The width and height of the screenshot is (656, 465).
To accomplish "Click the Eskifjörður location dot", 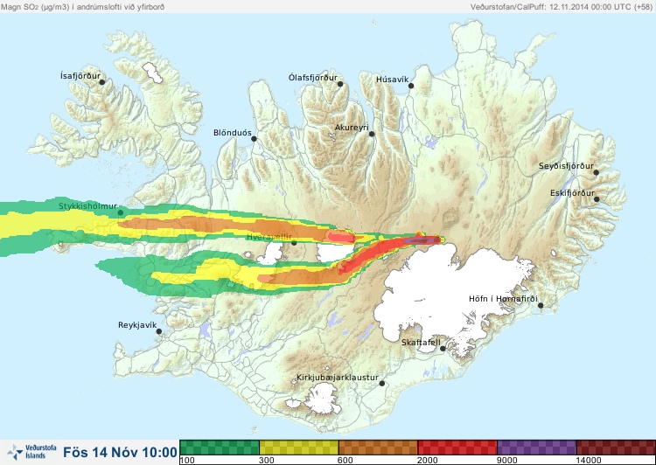I will [x=597, y=199].
